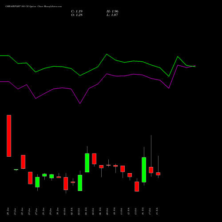
Task: Click the green candle above 27 Jan
Action: [x=37, y=182]
